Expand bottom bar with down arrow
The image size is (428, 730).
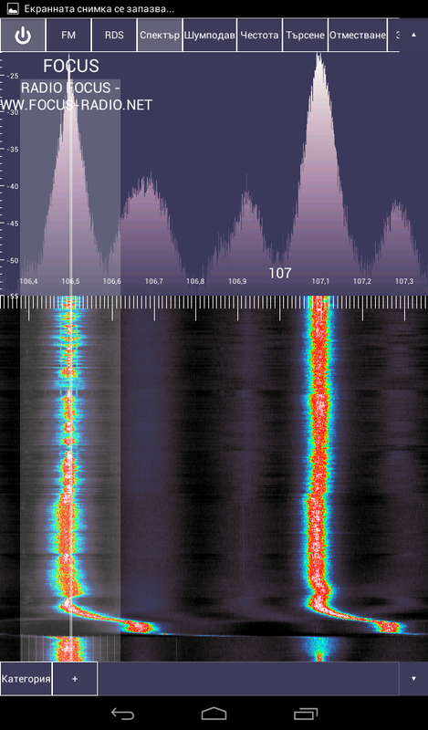point(413,678)
